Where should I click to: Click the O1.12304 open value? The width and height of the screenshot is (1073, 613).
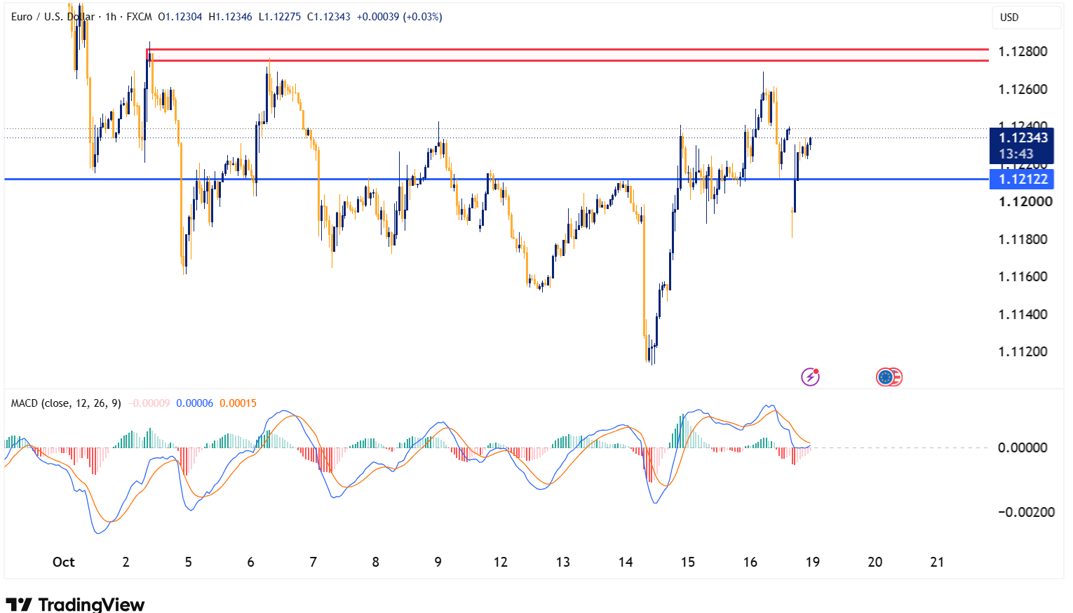click(x=180, y=17)
